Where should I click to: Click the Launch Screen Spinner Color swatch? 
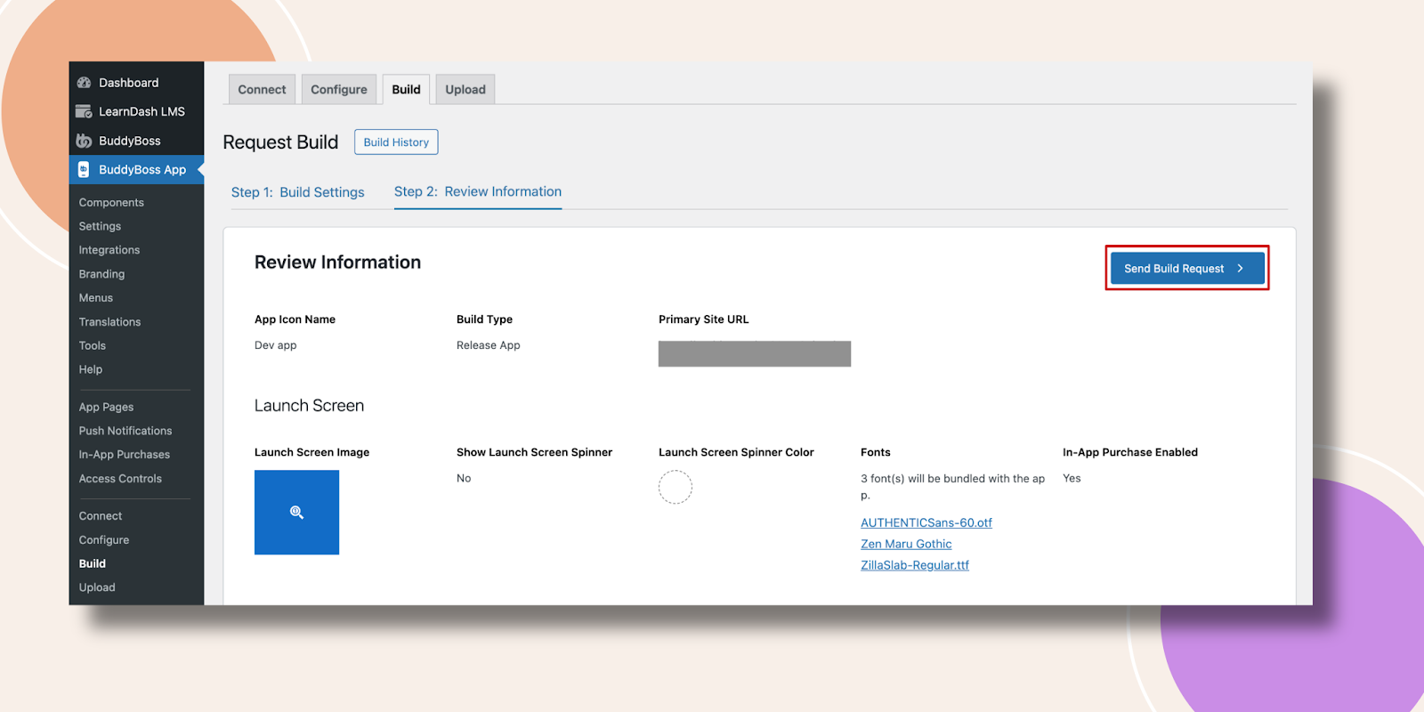click(676, 487)
